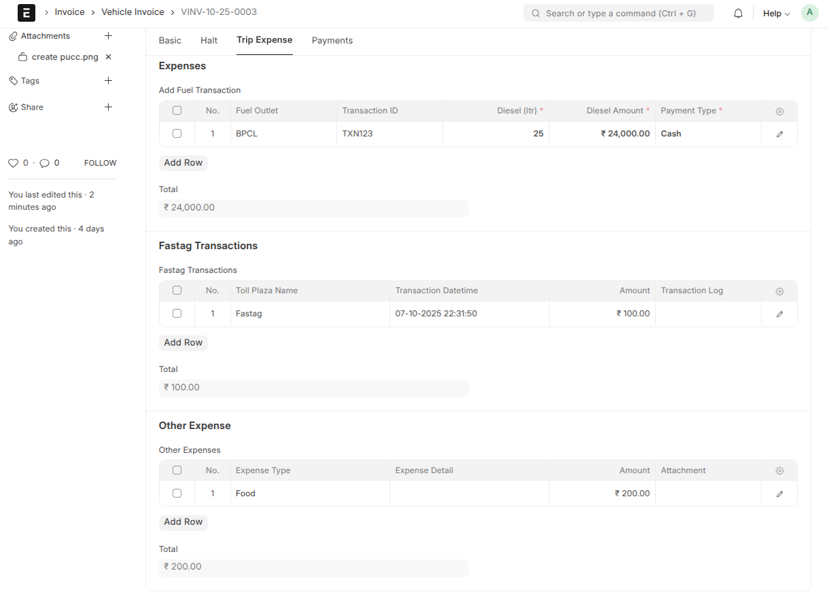Check the Fastag row 1 checkbox
827x594 pixels.
(x=177, y=314)
